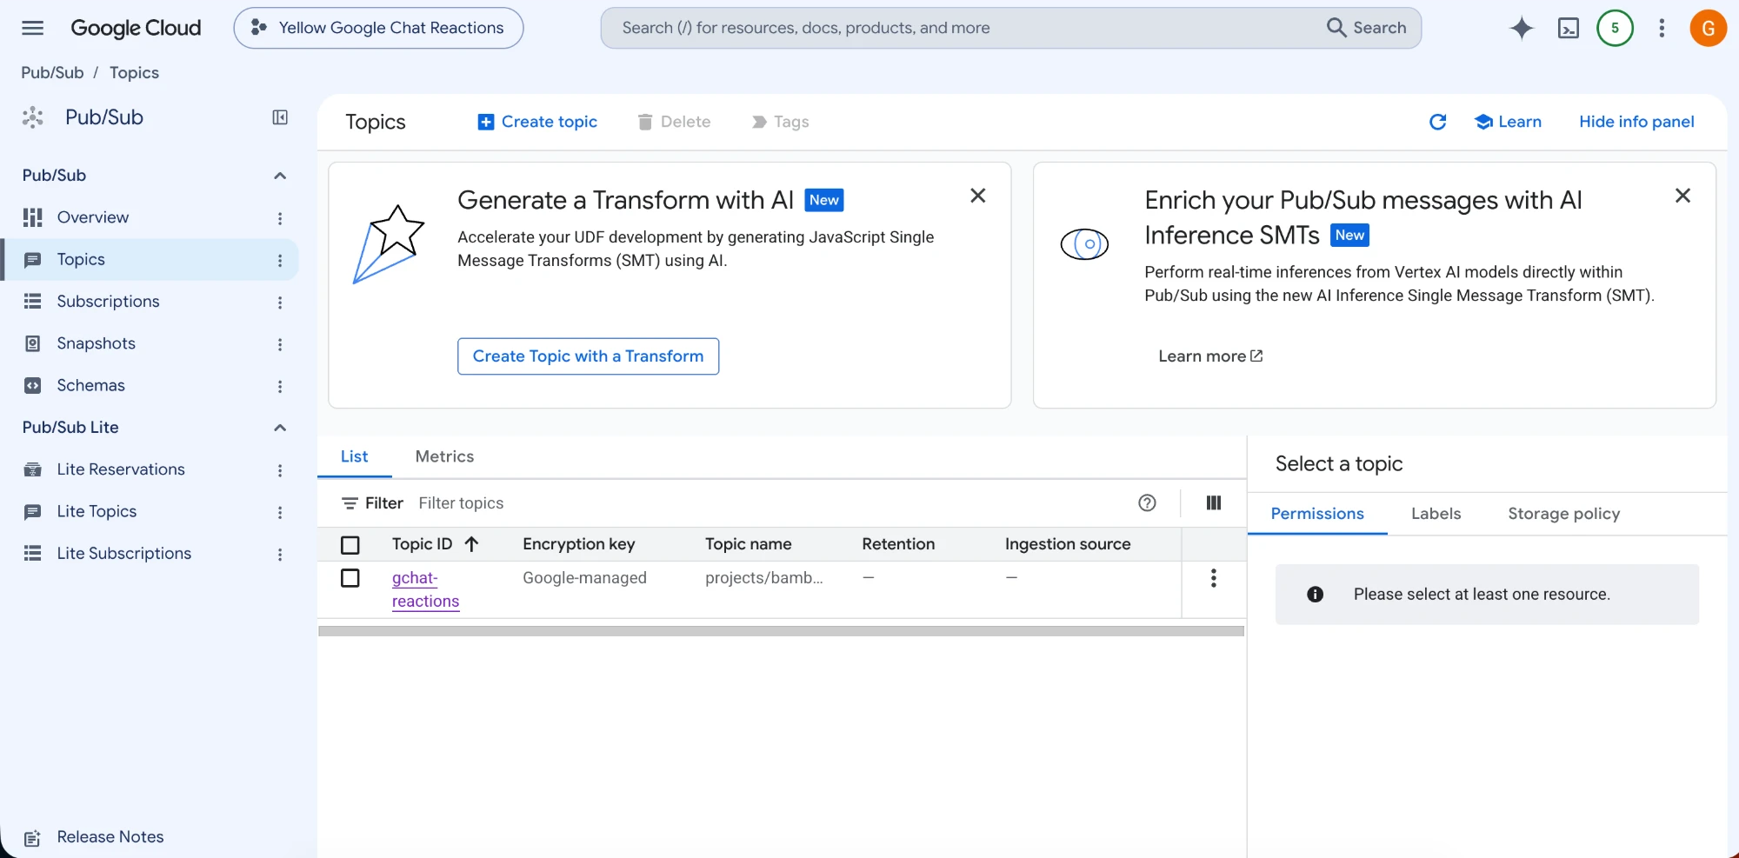
Task: Select the List tab
Action: click(355, 456)
